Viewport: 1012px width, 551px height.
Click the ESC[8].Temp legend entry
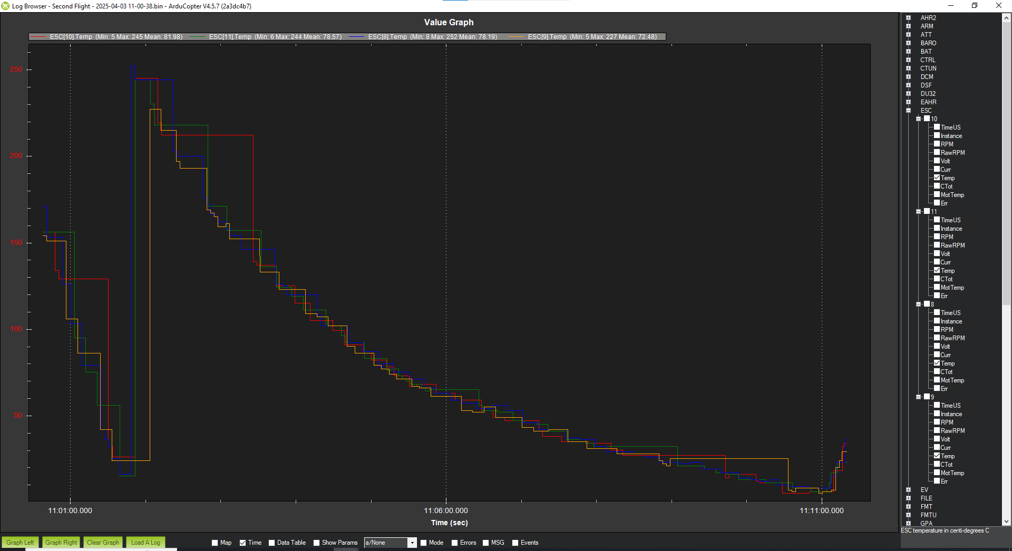(x=423, y=37)
